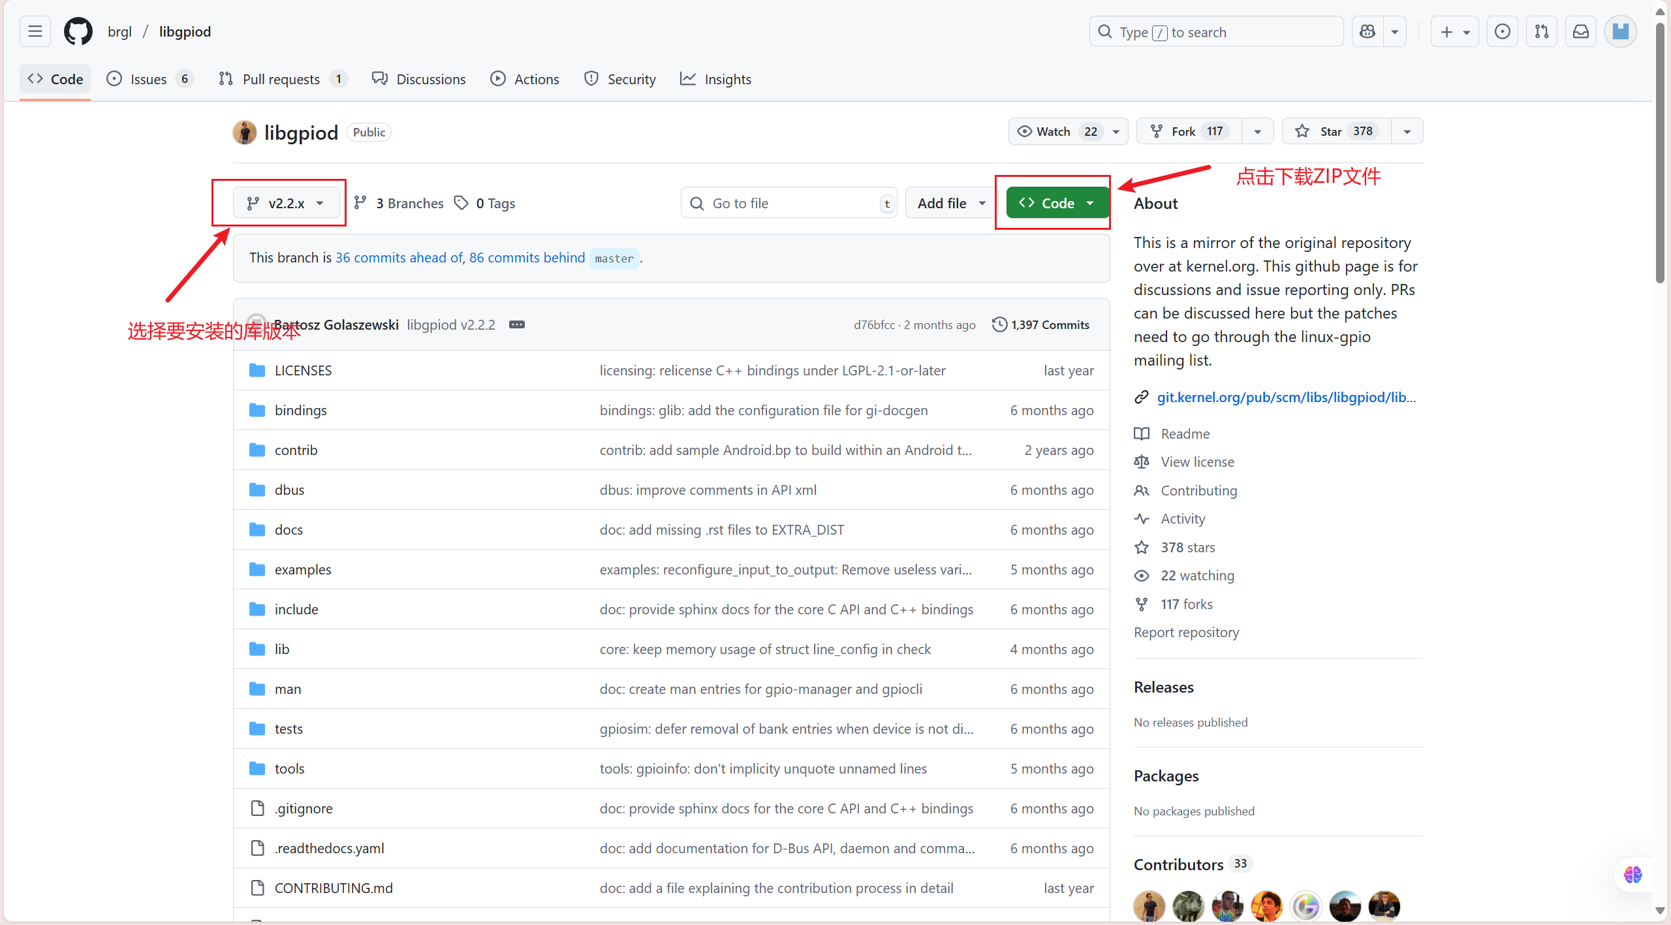Focus the Go to file search box
The image size is (1671, 925).
click(789, 203)
